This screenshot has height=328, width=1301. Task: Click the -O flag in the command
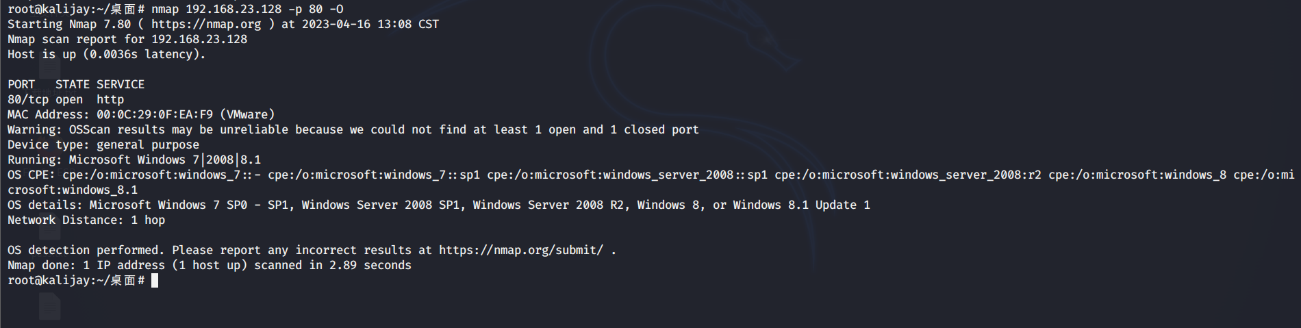point(336,9)
